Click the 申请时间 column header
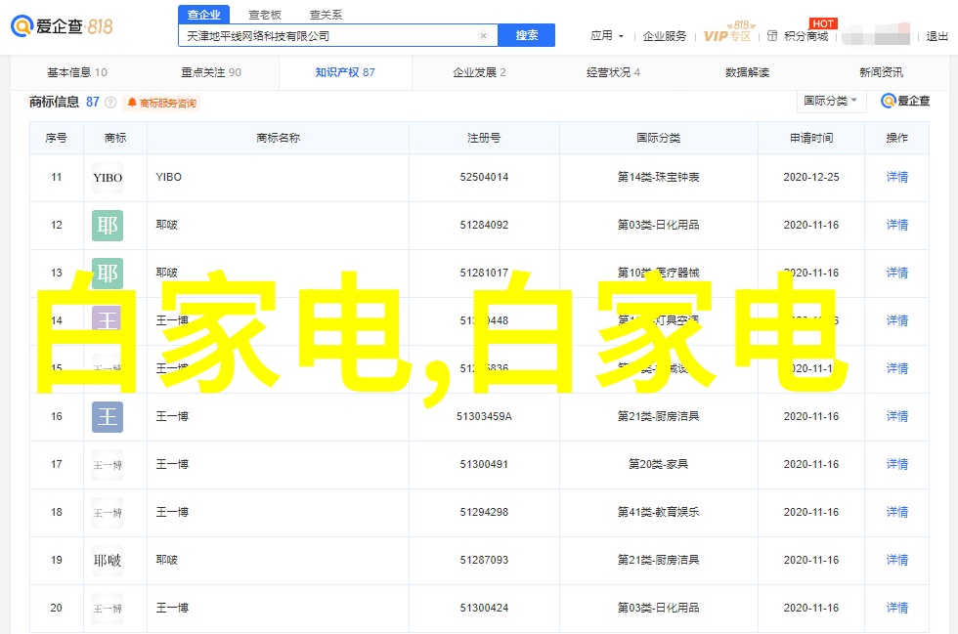The width and height of the screenshot is (958, 634). pyautogui.click(x=811, y=138)
